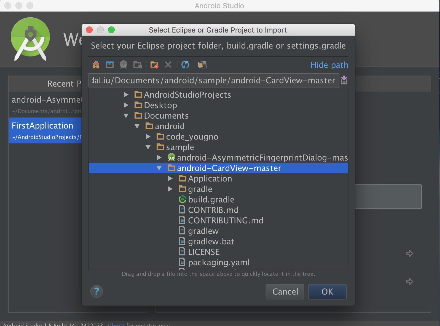The image size is (440, 326).
Task: Click the Cancel button
Action: pyautogui.click(x=285, y=292)
